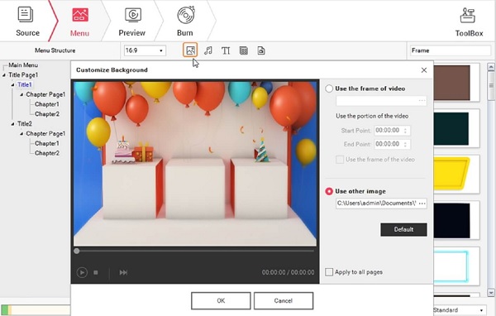Screen dimensions: 496x316
Task: Select Use other image radio button
Action: coord(329,191)
